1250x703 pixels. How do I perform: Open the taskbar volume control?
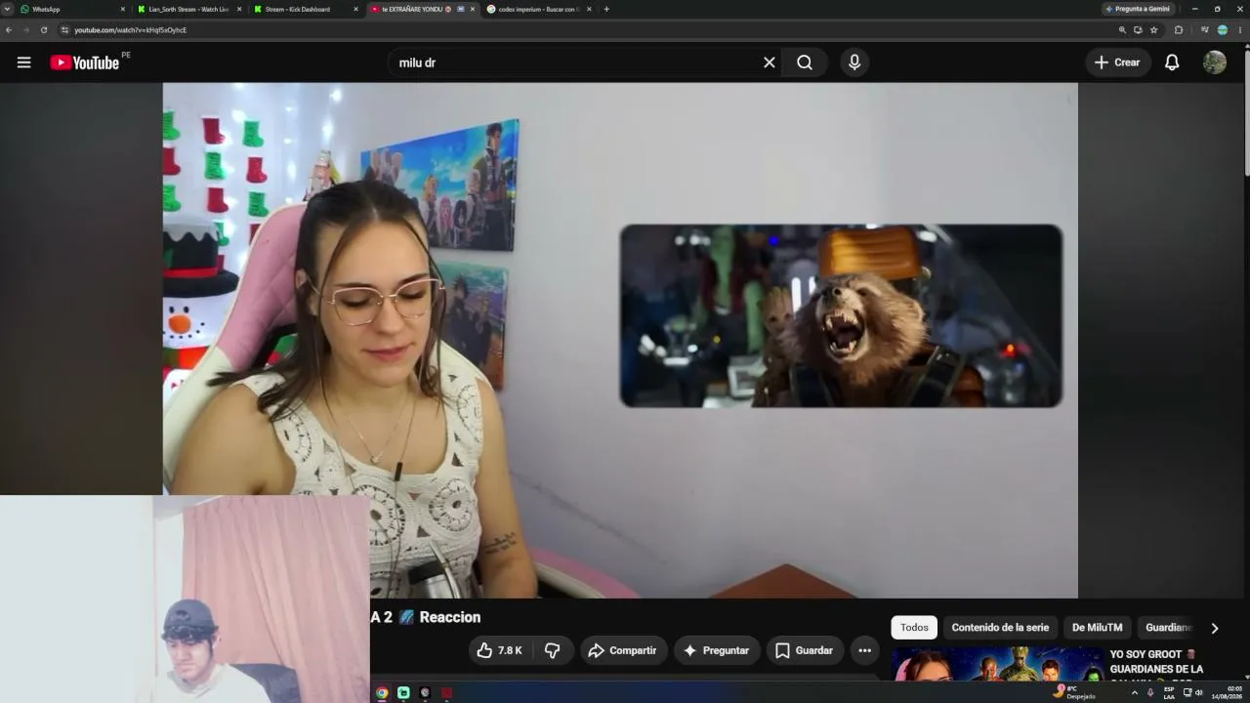point(1199,693)
